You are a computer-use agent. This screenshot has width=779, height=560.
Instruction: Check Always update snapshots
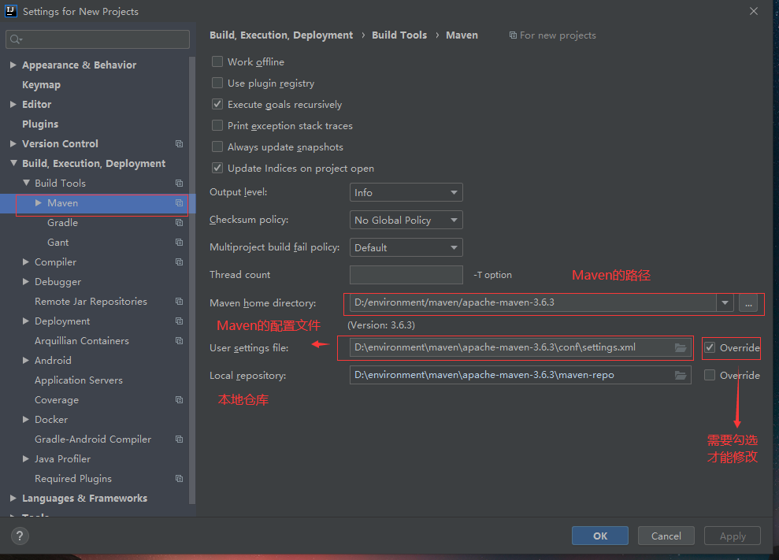pos(217,147)
